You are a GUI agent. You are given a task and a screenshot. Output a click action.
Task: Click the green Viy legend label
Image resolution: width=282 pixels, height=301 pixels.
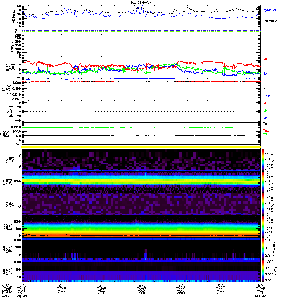265,111
